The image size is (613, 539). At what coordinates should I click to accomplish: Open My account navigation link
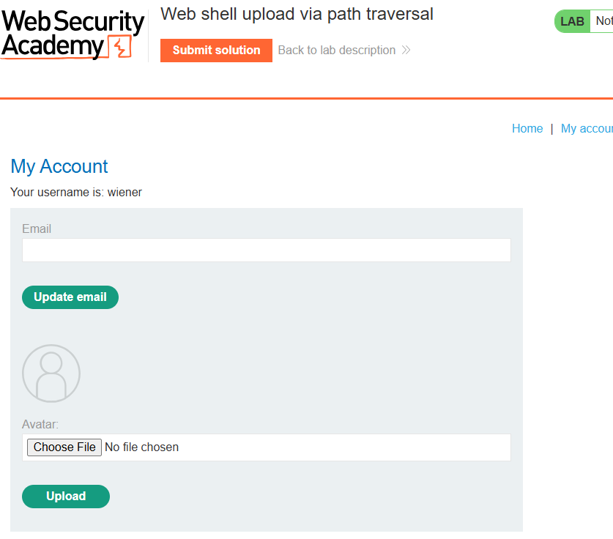[x=587, y=128]
